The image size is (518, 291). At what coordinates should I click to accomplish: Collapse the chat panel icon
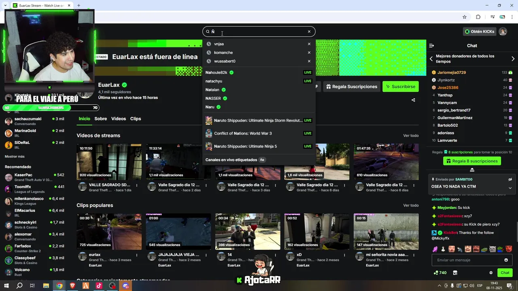tap(431, 46)
